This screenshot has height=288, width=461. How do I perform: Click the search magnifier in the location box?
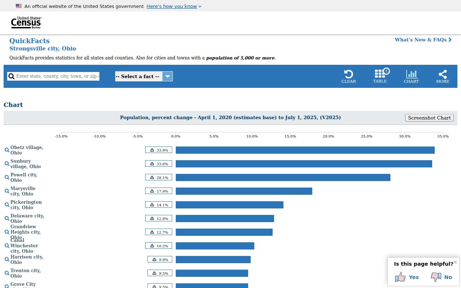point(12,76)
